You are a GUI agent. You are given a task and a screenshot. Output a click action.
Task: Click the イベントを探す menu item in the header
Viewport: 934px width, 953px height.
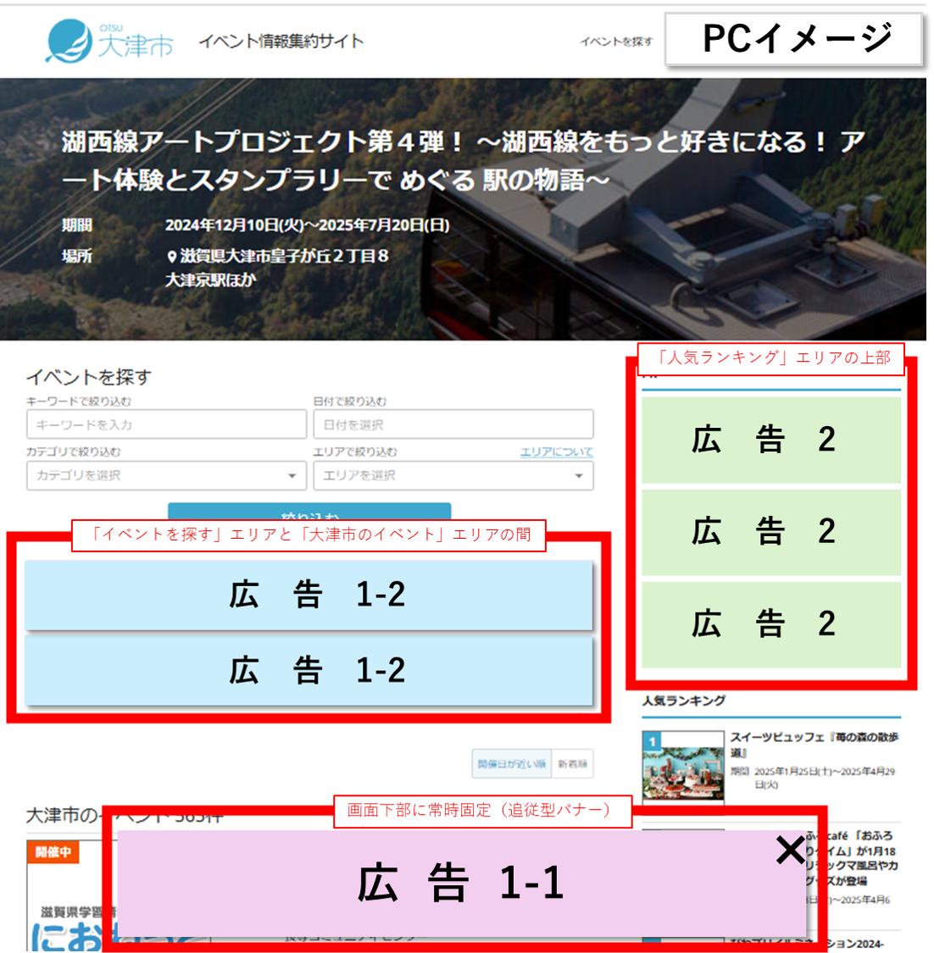[614, 40]
